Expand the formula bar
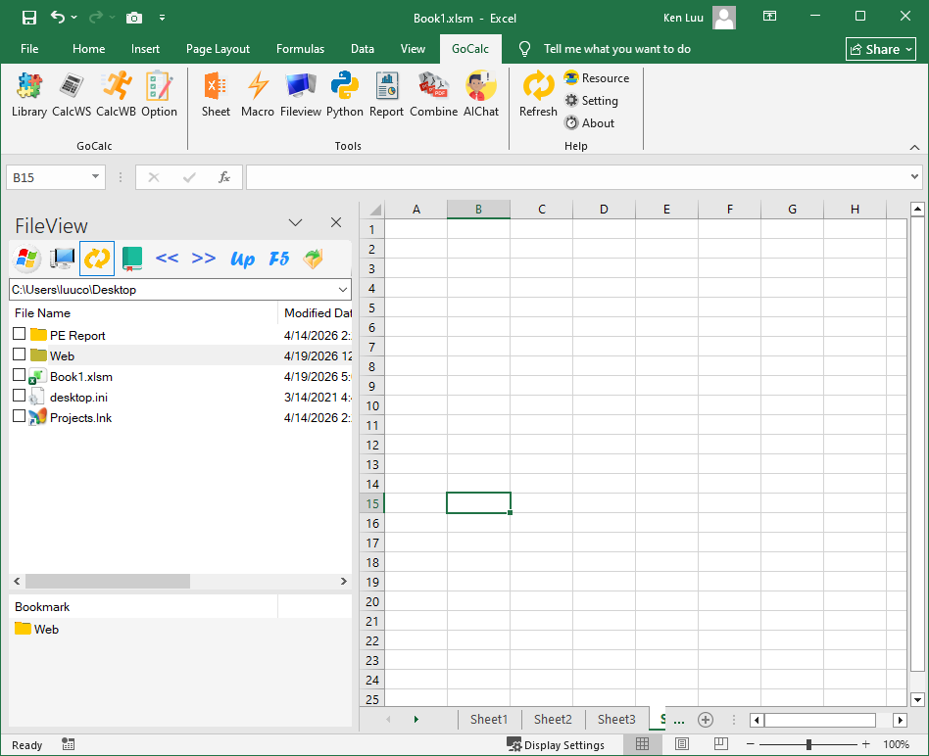 (x=914, y=177)
